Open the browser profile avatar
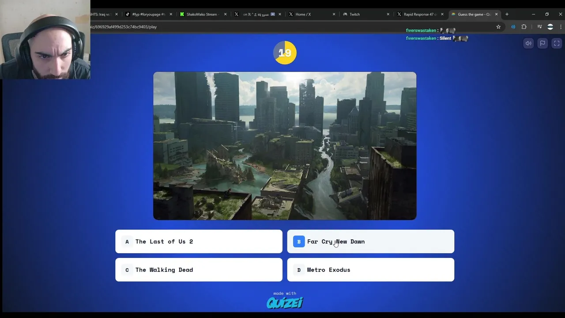This screenshot has width=565, height=318. point(550,27)
